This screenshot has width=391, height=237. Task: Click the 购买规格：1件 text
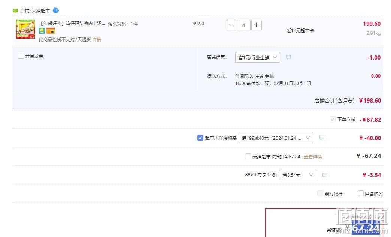click(x=123, y=24)
